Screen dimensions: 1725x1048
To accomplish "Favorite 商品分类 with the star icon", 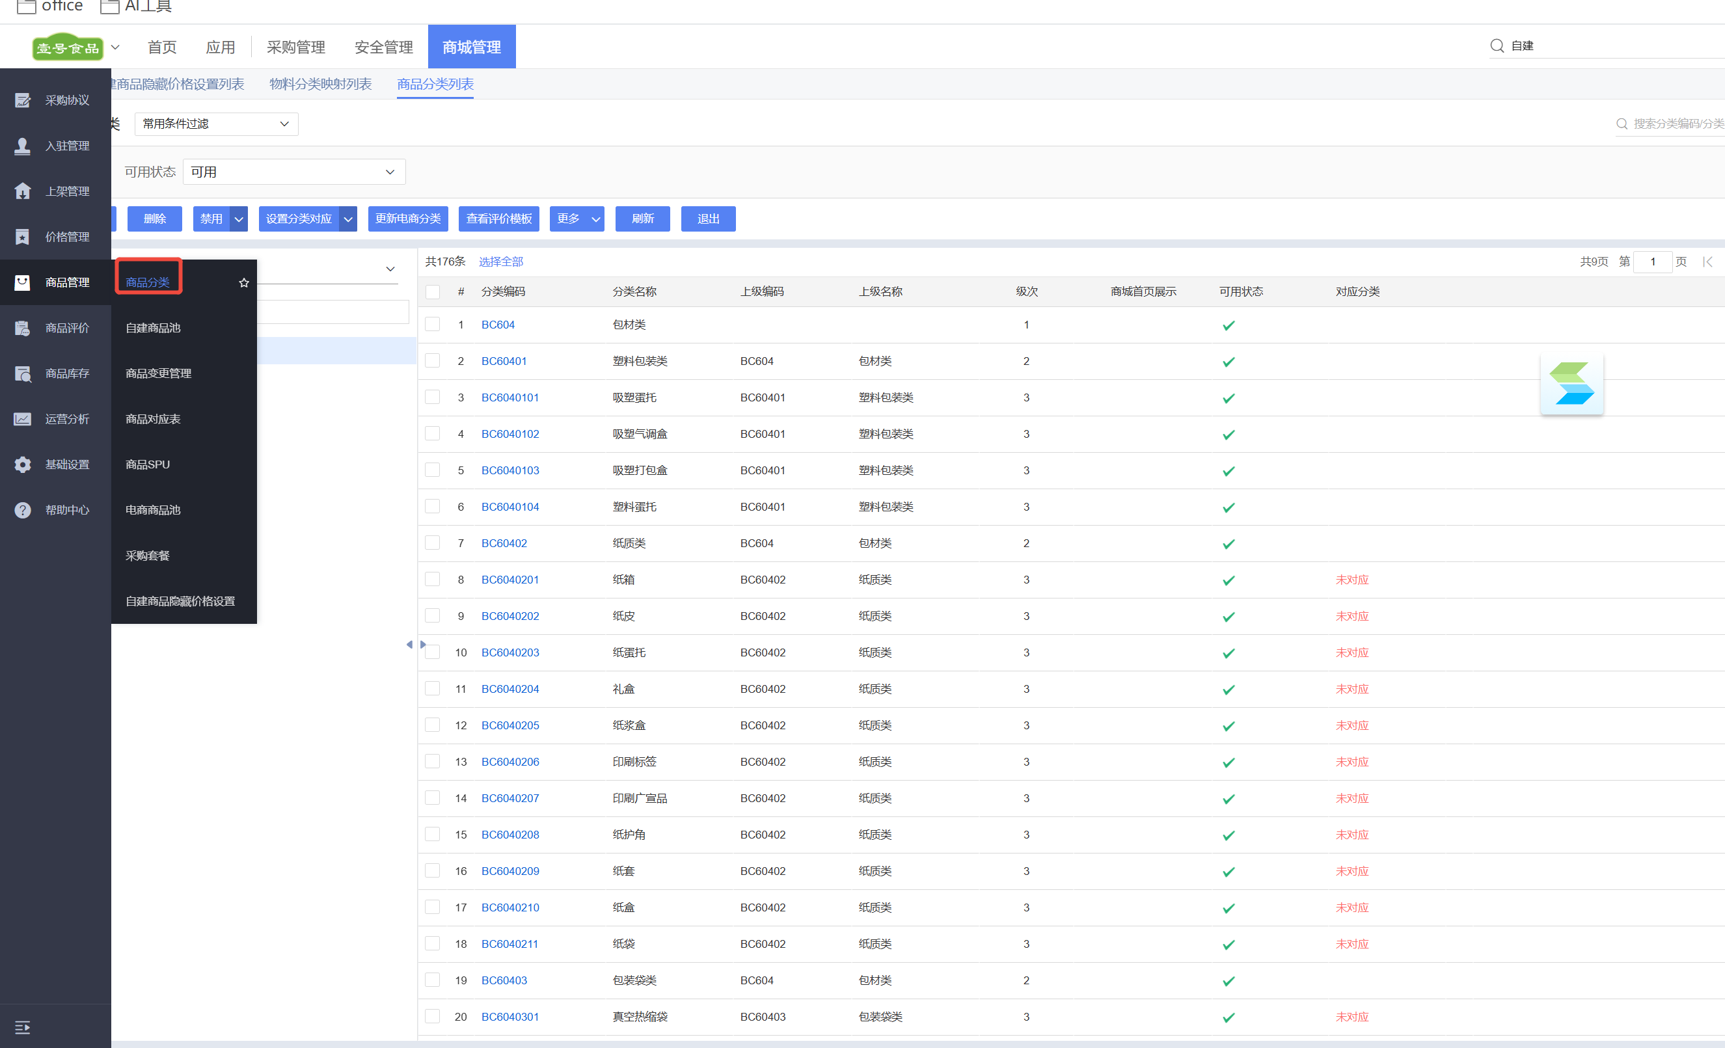I will [x=243, y=283].
